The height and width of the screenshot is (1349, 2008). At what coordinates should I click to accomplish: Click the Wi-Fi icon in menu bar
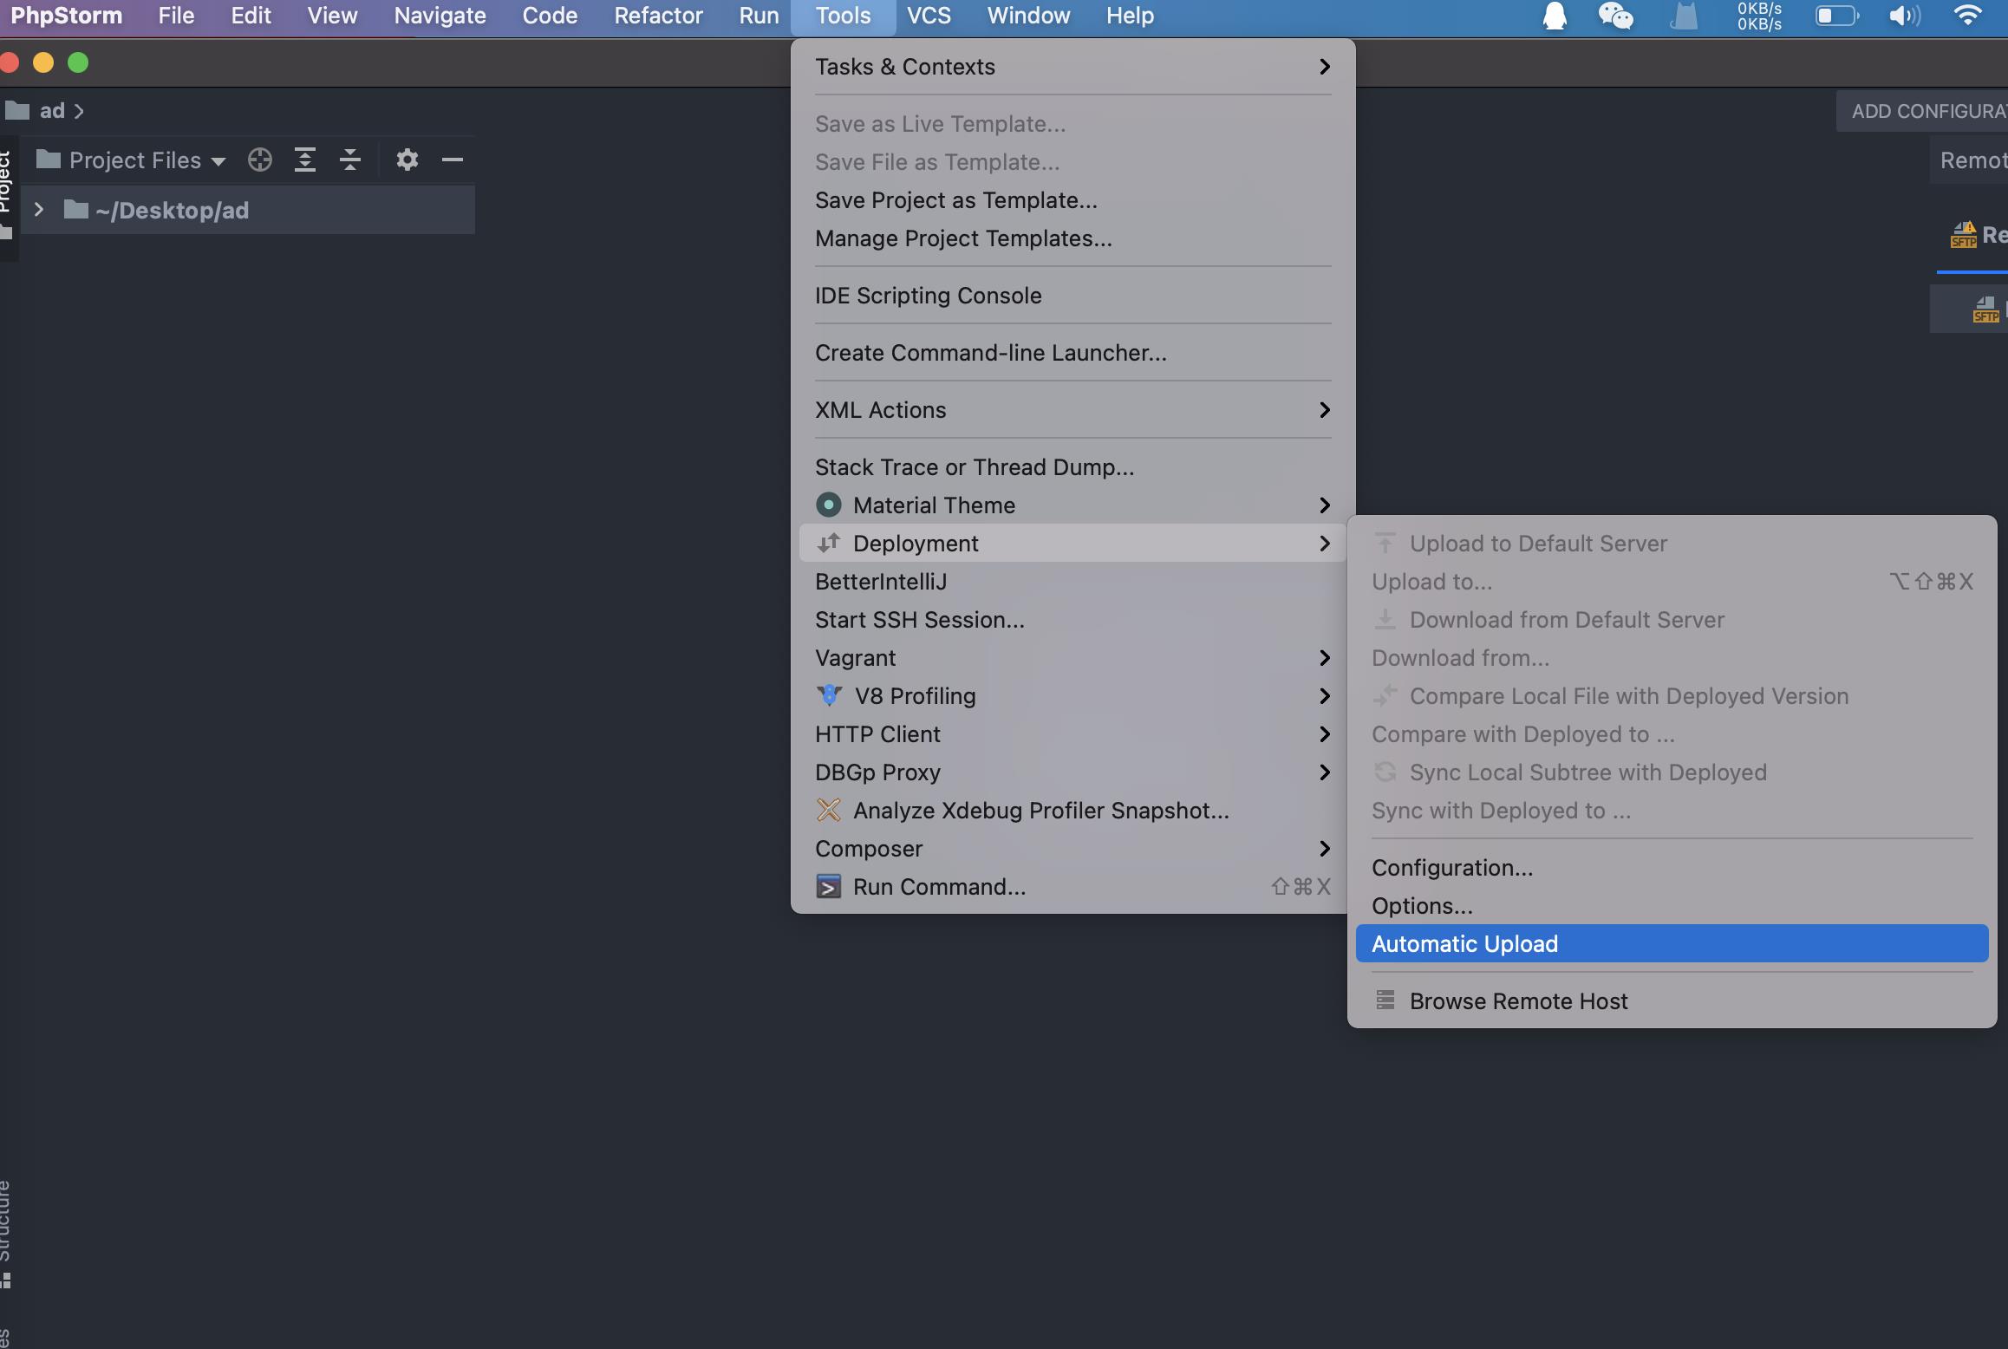point(1968,16)
